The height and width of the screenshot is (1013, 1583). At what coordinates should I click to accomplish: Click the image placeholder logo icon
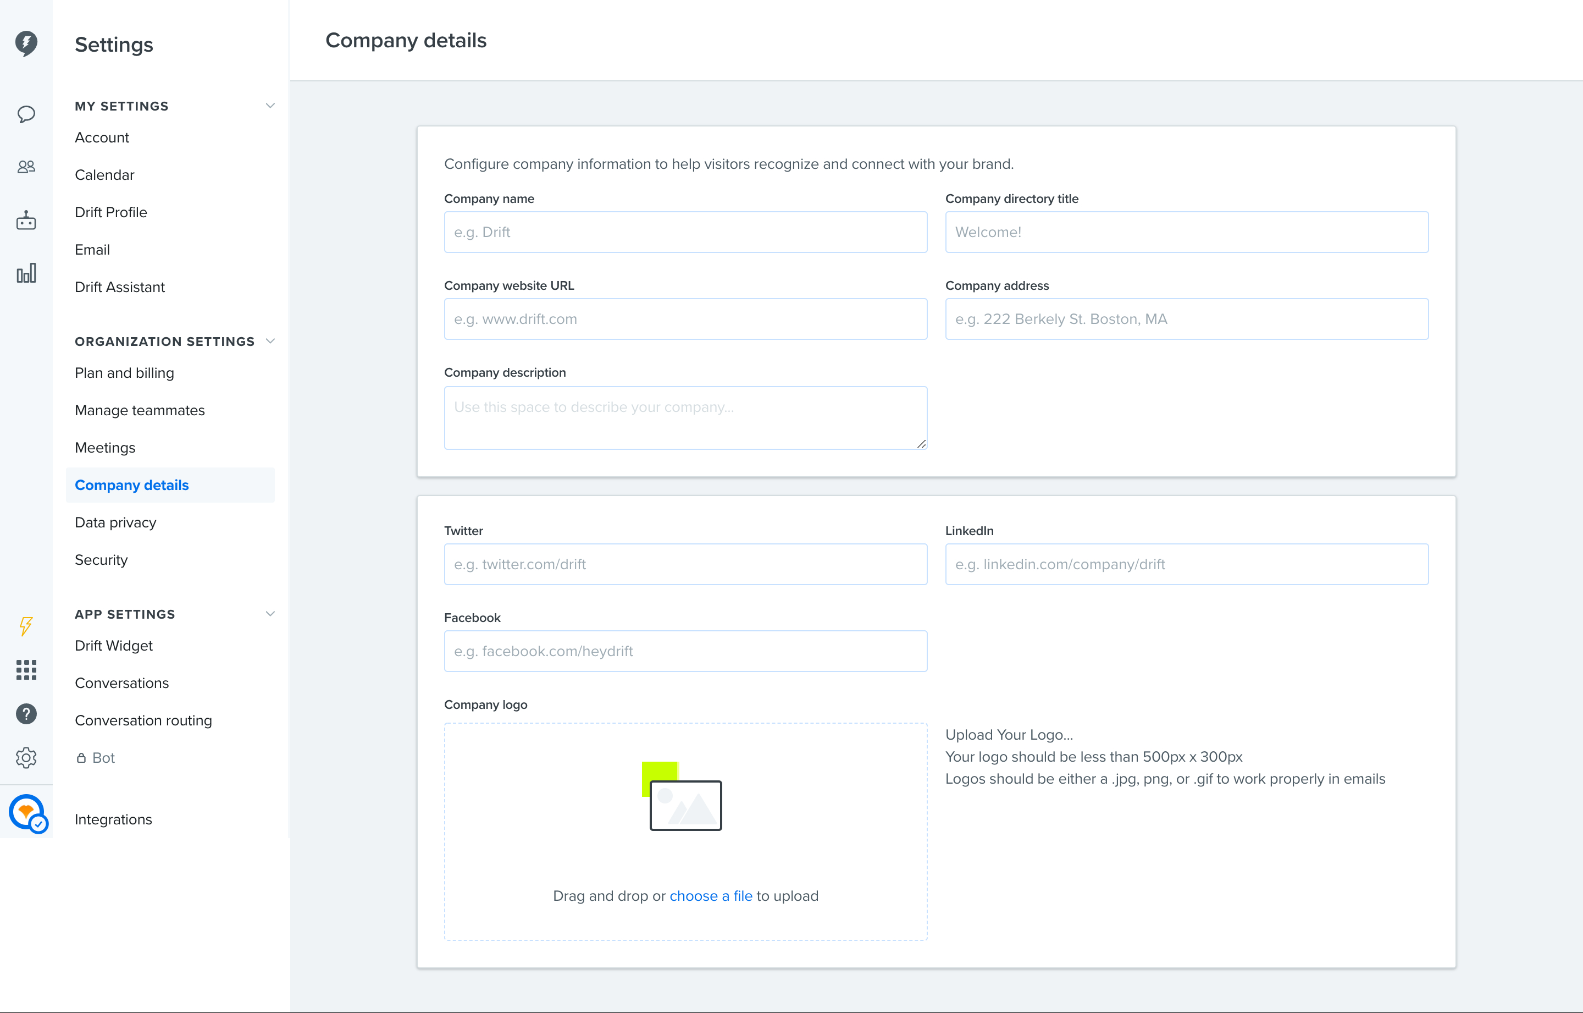(682, 796)
